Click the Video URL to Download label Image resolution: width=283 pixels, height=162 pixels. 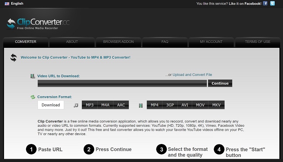click(x=58, y=76)
